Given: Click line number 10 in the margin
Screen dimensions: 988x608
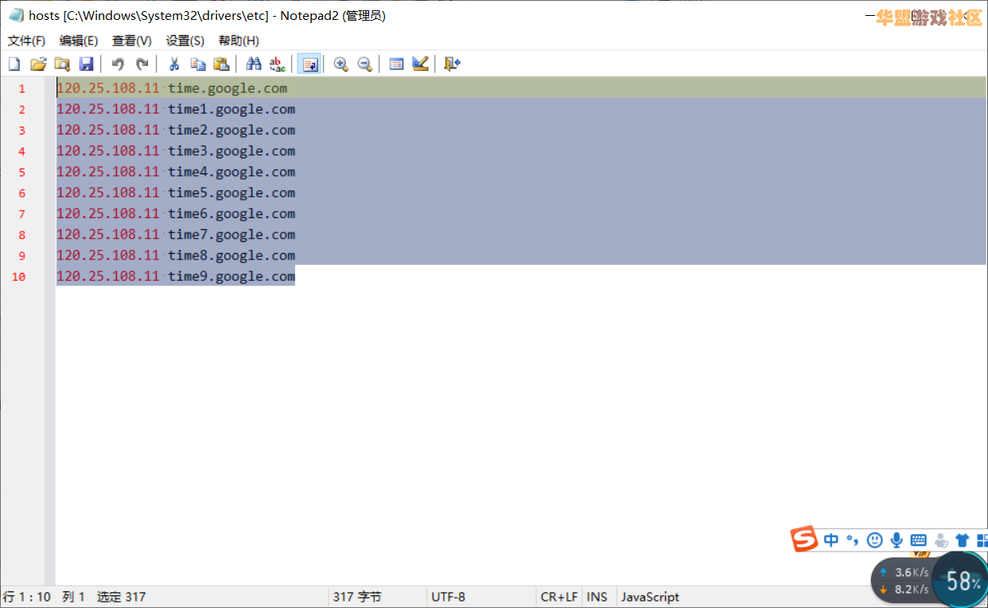Looking at the screenshot, I should [x=18, y=277].
